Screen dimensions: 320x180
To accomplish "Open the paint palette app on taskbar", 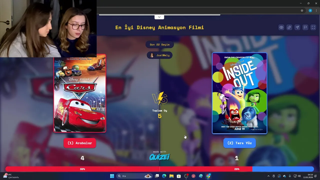I will [x=201, y=176].
